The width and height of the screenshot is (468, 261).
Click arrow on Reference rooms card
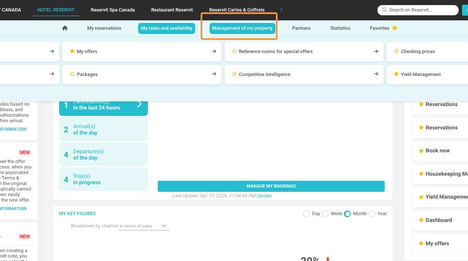point(376,51)
